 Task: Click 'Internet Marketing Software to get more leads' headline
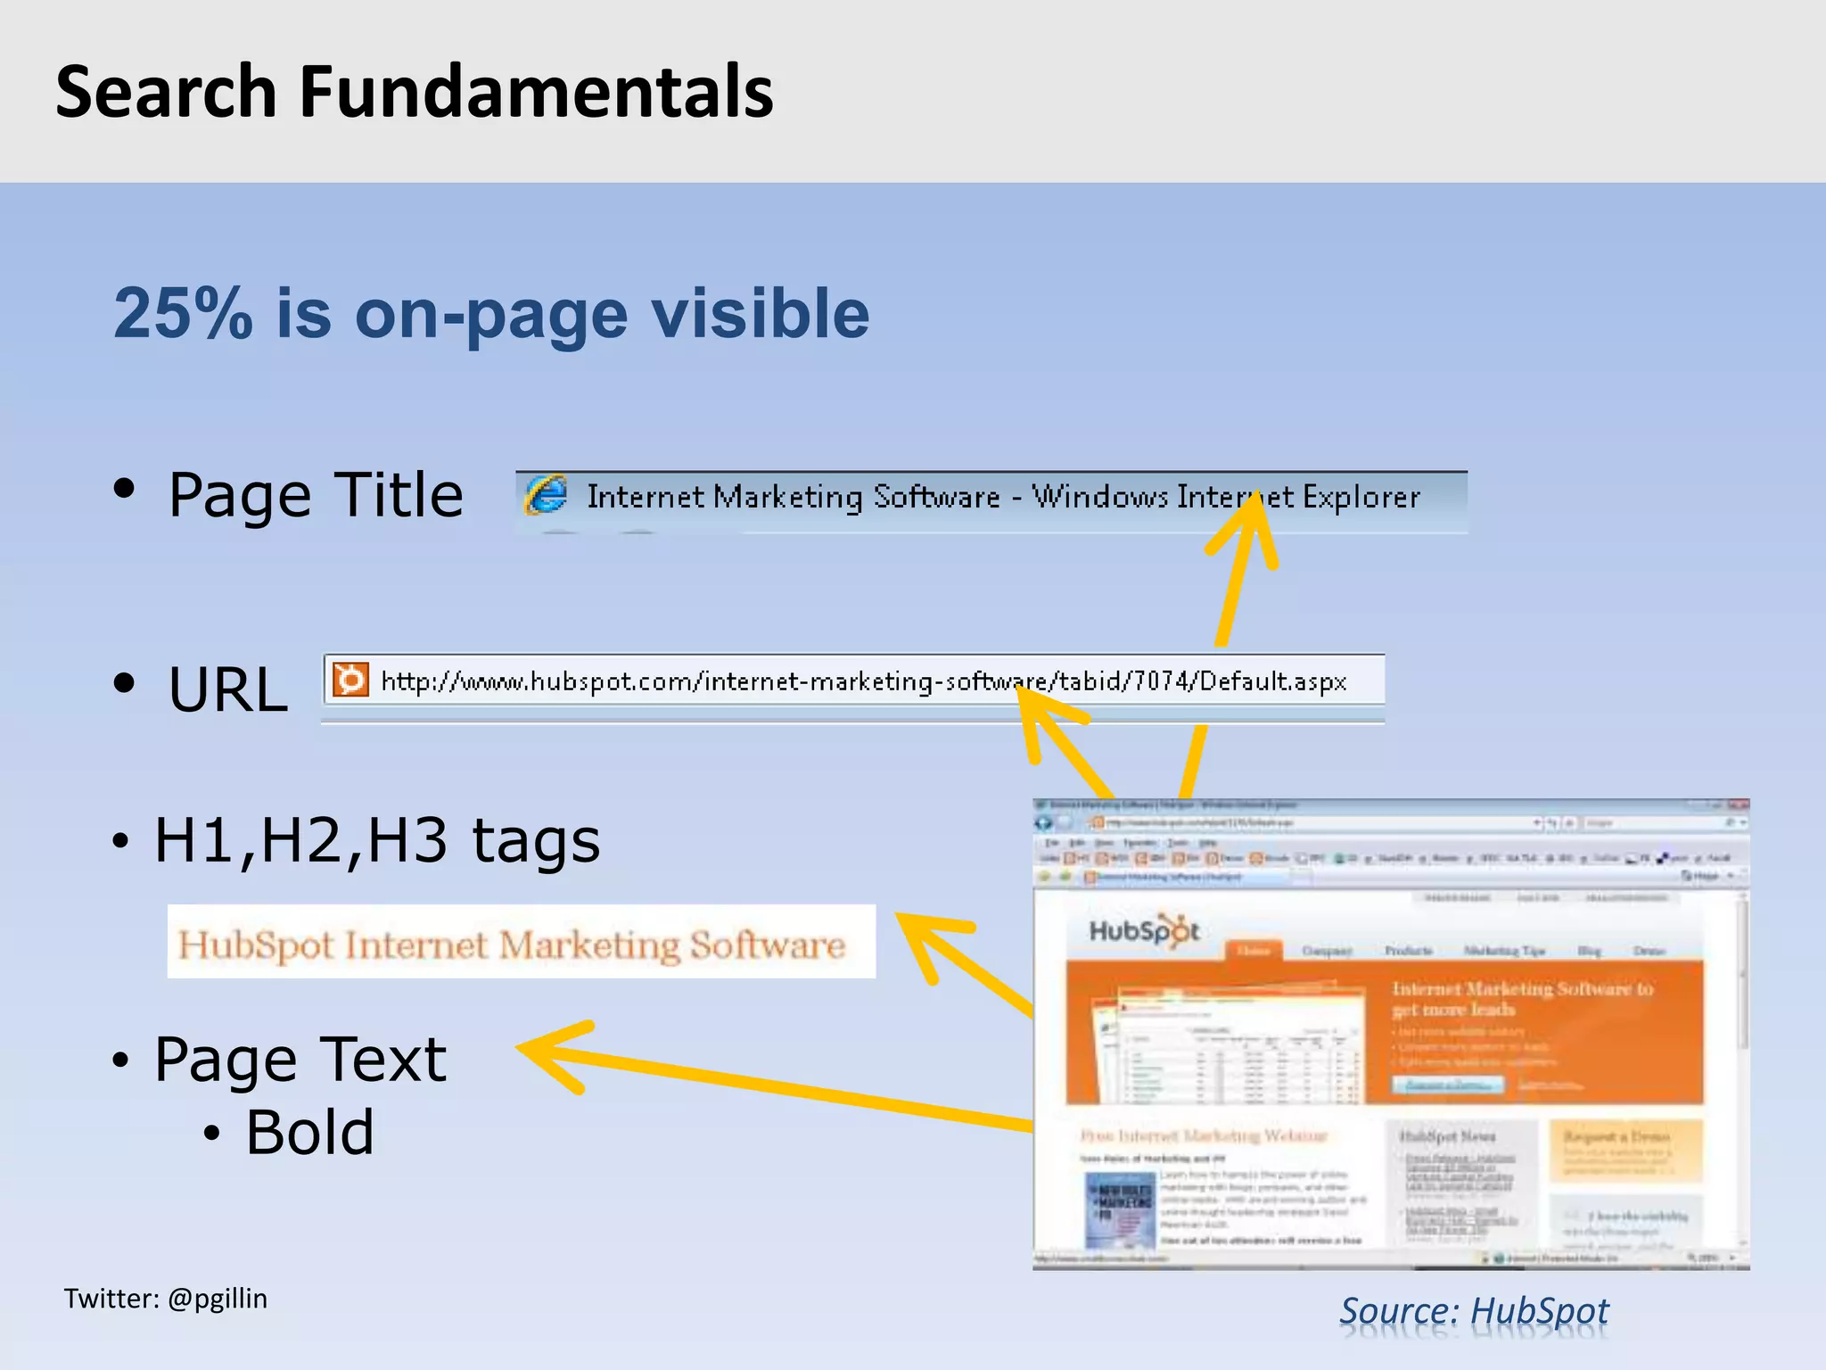click(1522, 999)
